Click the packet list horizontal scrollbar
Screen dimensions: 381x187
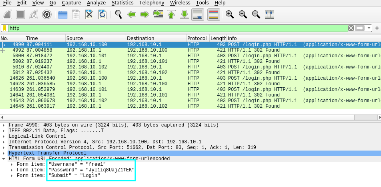pos(180,117)
